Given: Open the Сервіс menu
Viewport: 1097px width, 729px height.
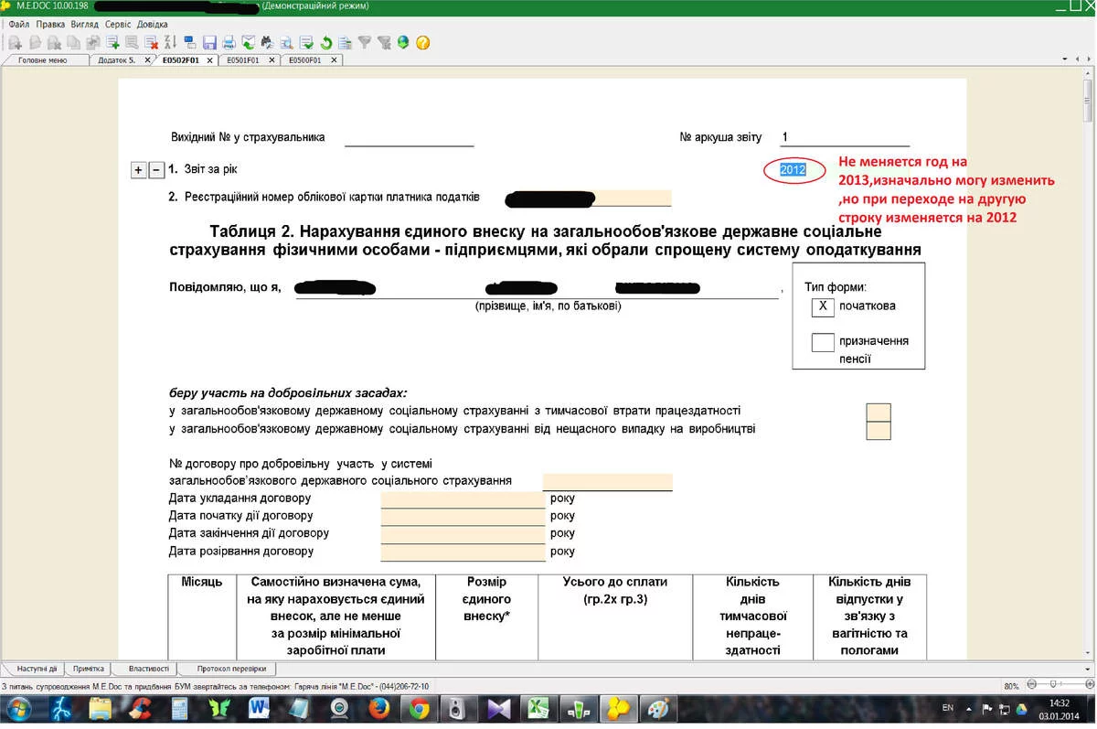Looking at the screenshot, I should (x=117, y=24).
